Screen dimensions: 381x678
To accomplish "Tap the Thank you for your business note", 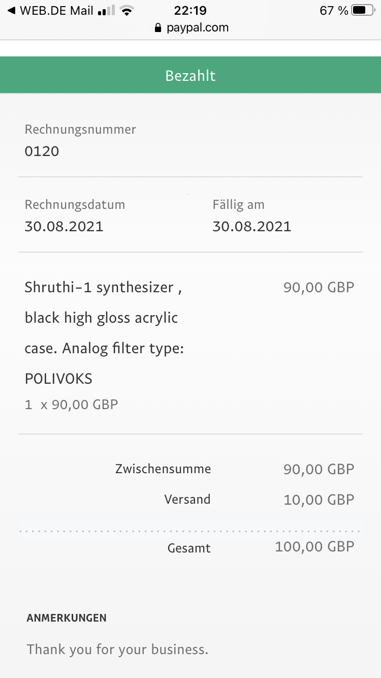I will tap(117, 649).
